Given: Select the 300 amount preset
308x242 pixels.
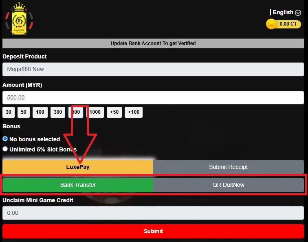Looking at the screenshot, I should click(x=58, y=112).
